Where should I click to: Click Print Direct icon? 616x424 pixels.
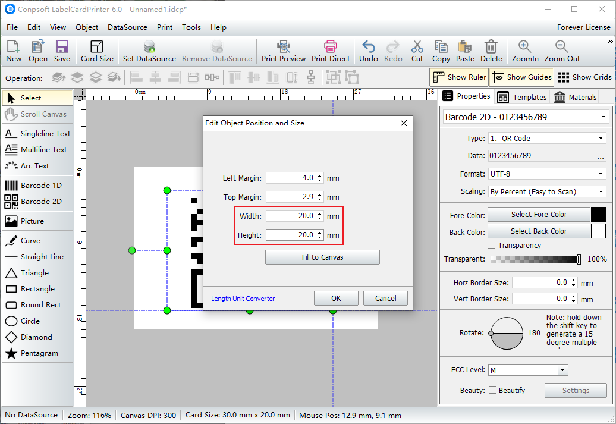pos(331,46)
